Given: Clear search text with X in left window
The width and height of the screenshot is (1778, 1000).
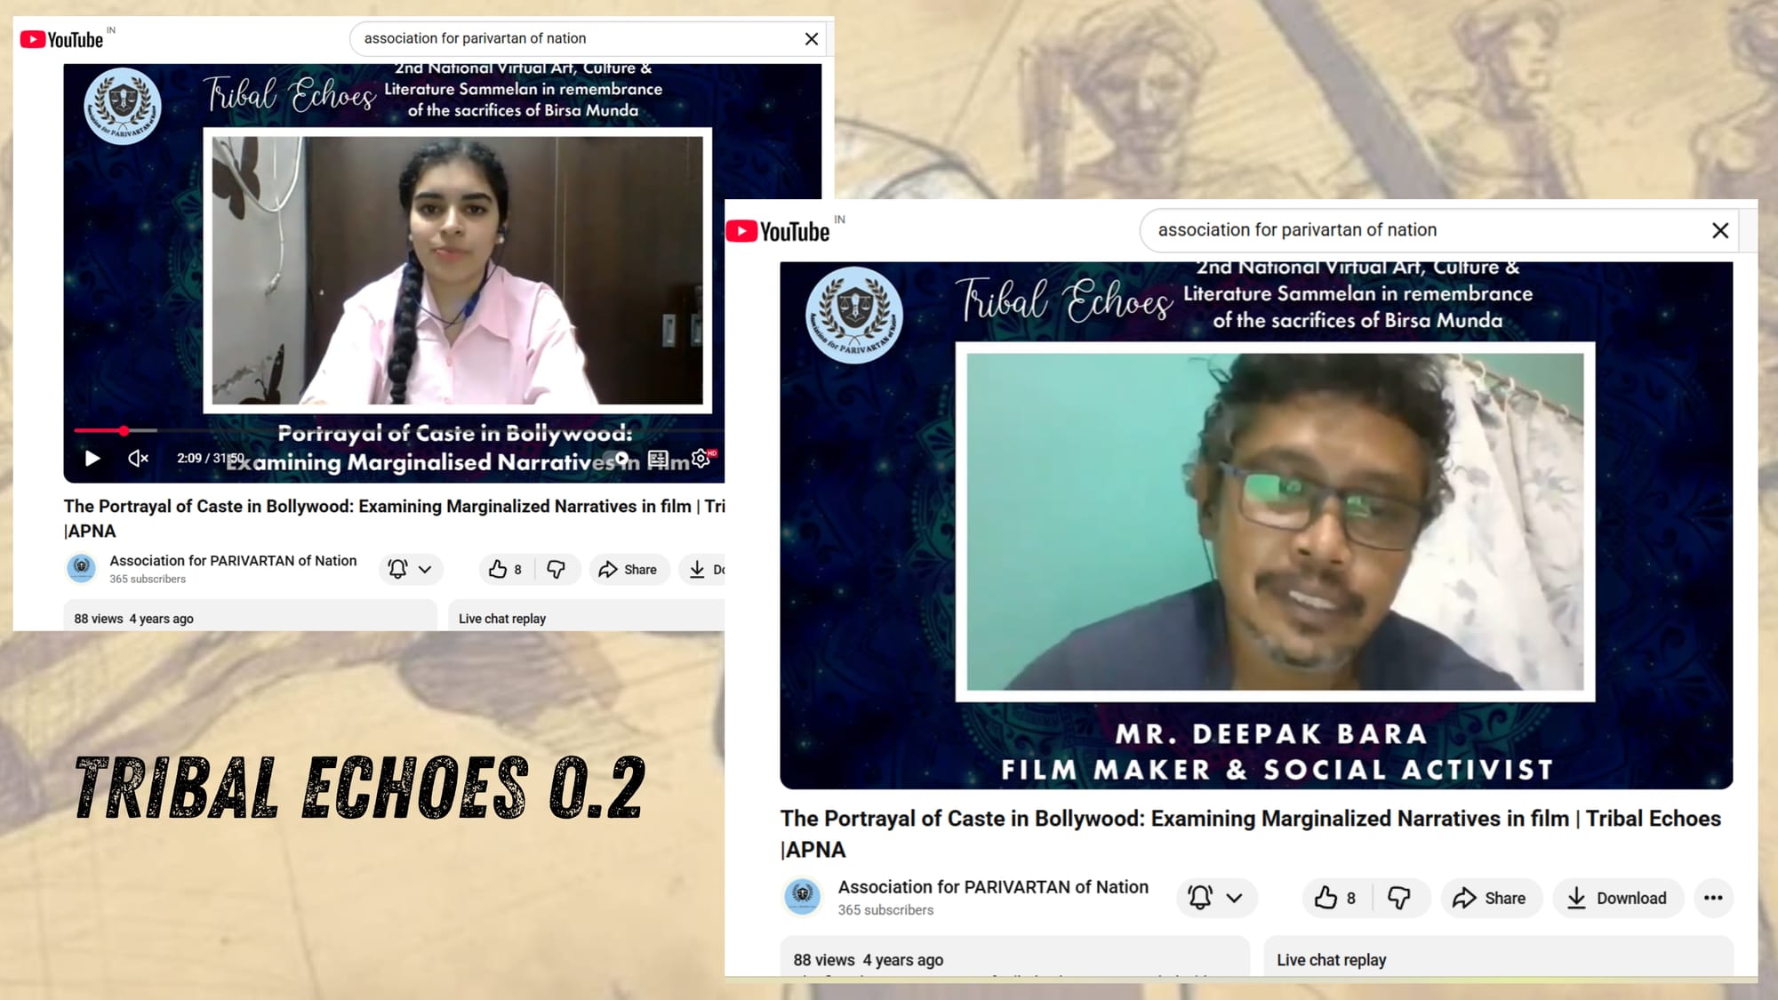Looking at the screenshot, I should pyautogui.click(x=811, y=39).
